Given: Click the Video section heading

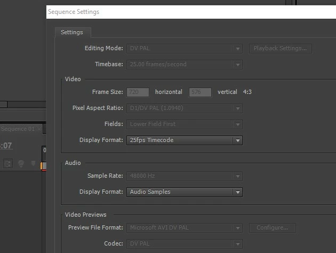Looking at the screenshot, I should 73,79.
